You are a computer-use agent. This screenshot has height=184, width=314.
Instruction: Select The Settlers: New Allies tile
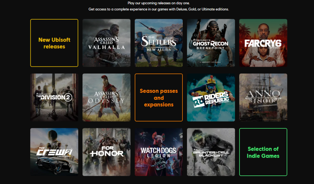click(159, 43)
